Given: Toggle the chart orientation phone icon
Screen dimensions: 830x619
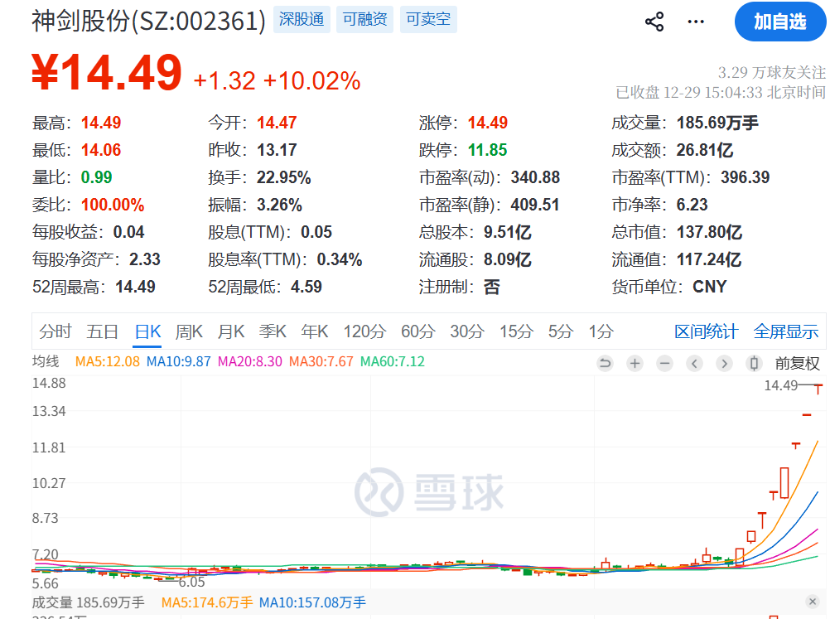Looking at the screenshot, I should (755, 363).
